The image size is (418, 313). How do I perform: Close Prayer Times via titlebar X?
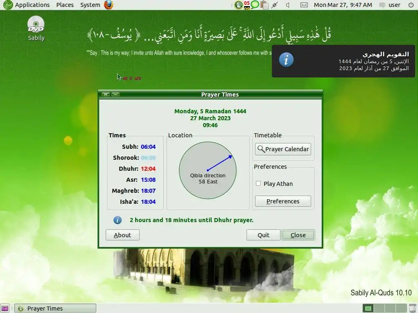[x=106, y=94]
